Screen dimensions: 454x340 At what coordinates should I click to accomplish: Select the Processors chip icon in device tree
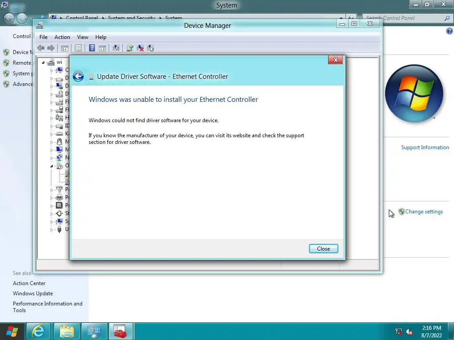click(59, 205)
